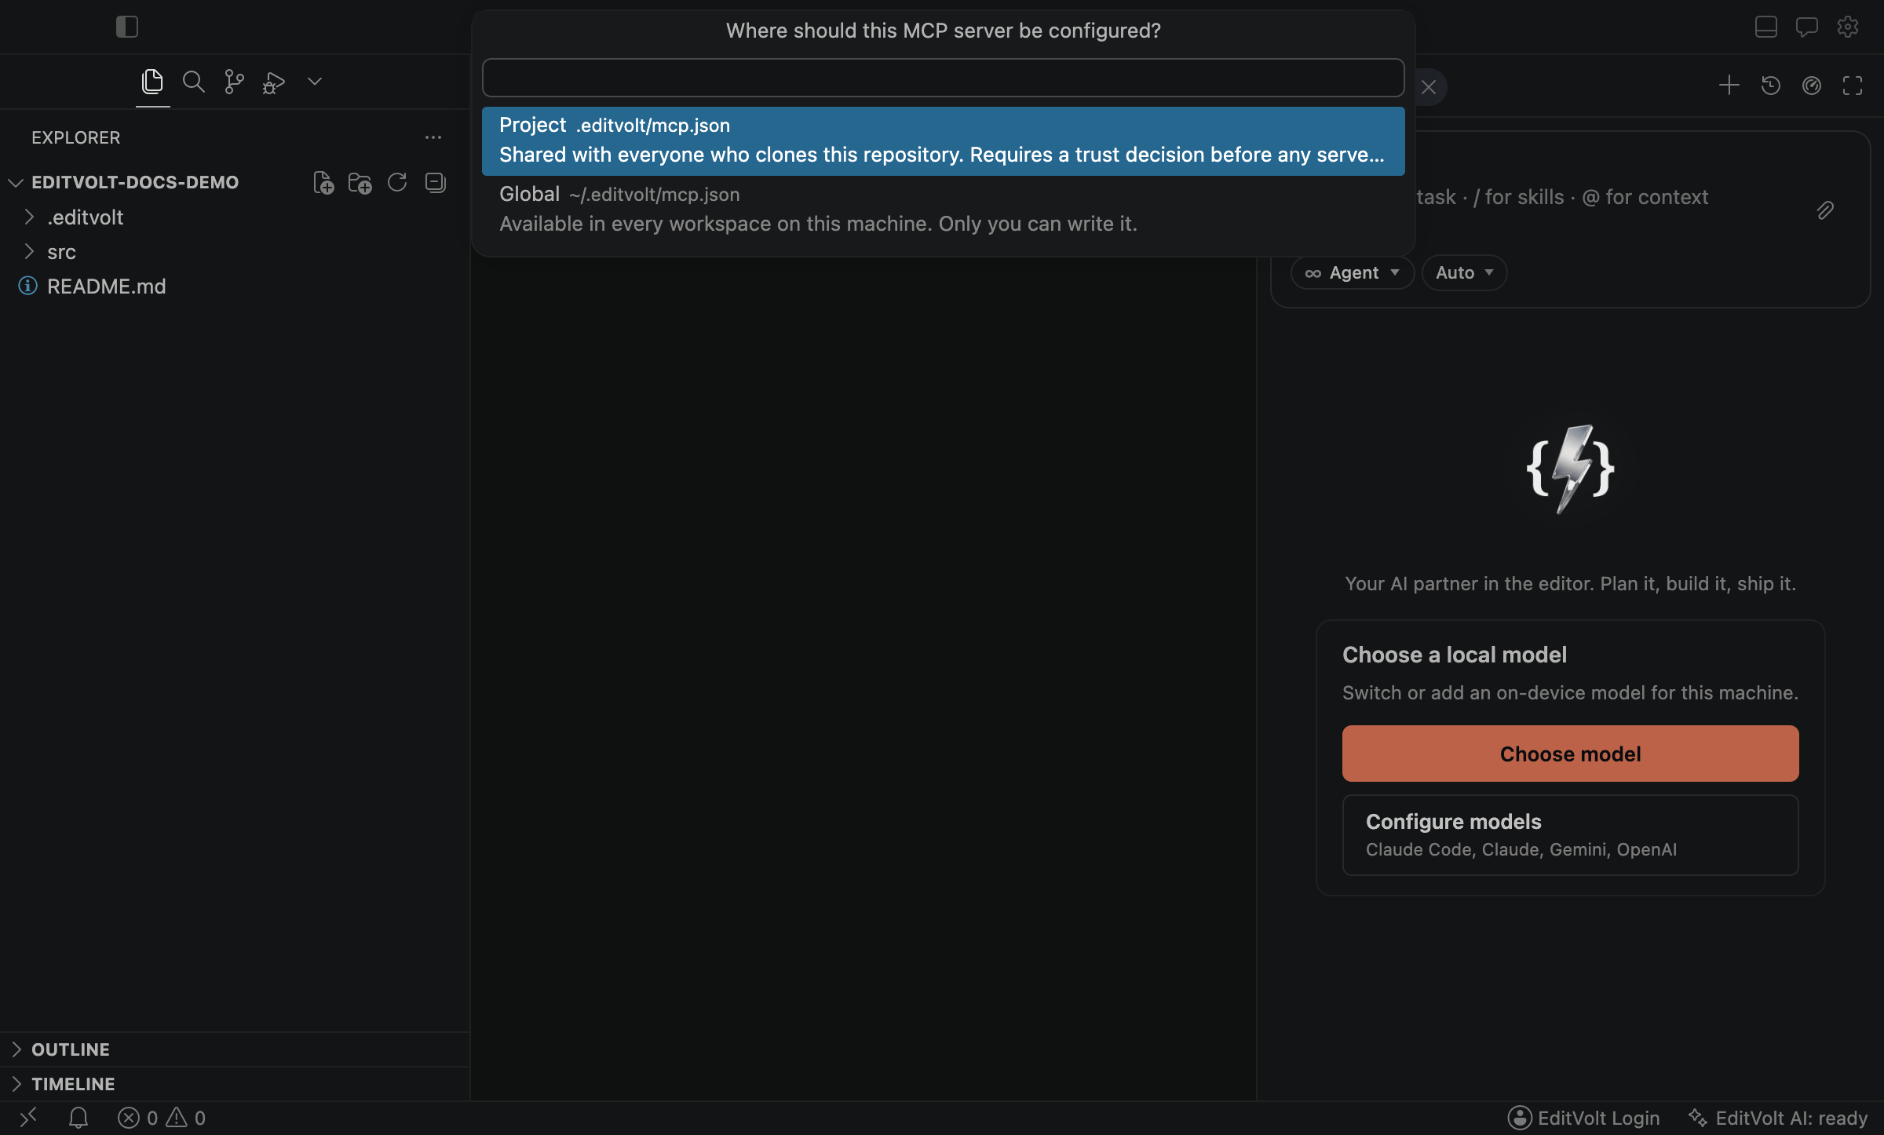Screen dimensions: 1884x1135
Task: Create a new file in EDITVOLT-DOCS-DEMO
Action: click(323, 183)
